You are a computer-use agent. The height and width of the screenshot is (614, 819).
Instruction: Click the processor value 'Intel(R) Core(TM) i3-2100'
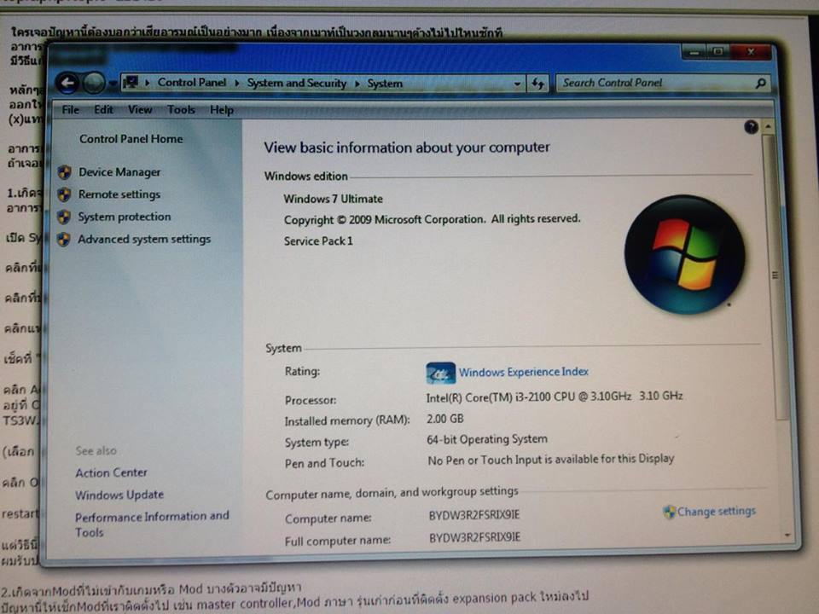[x=555, y=397]
